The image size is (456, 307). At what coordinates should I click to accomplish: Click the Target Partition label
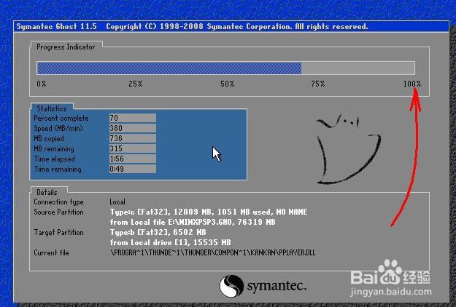pos(58,232)
